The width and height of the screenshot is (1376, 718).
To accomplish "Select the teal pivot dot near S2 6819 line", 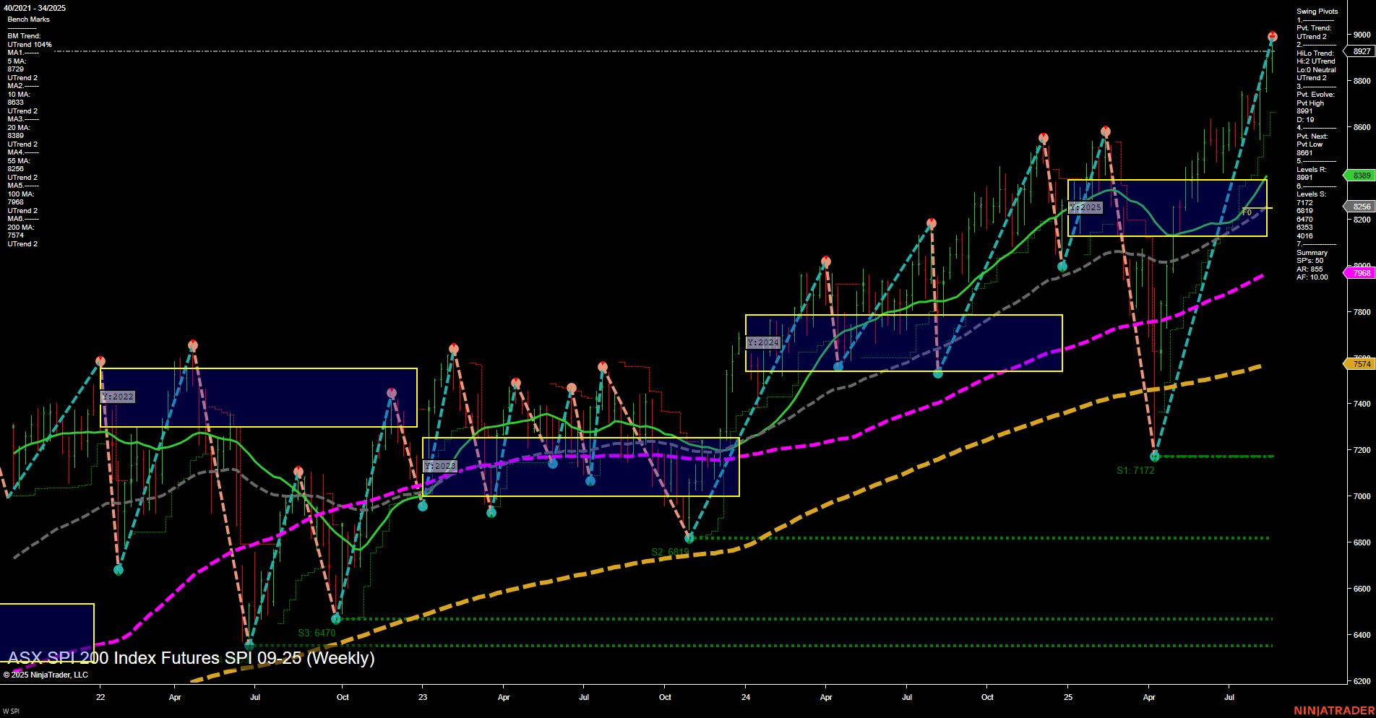I will (689, 537).
